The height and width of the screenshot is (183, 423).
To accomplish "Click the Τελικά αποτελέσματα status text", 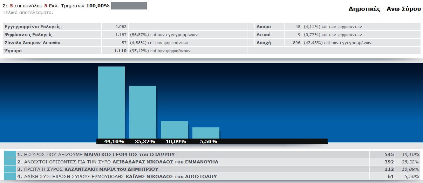I will 28,12.
